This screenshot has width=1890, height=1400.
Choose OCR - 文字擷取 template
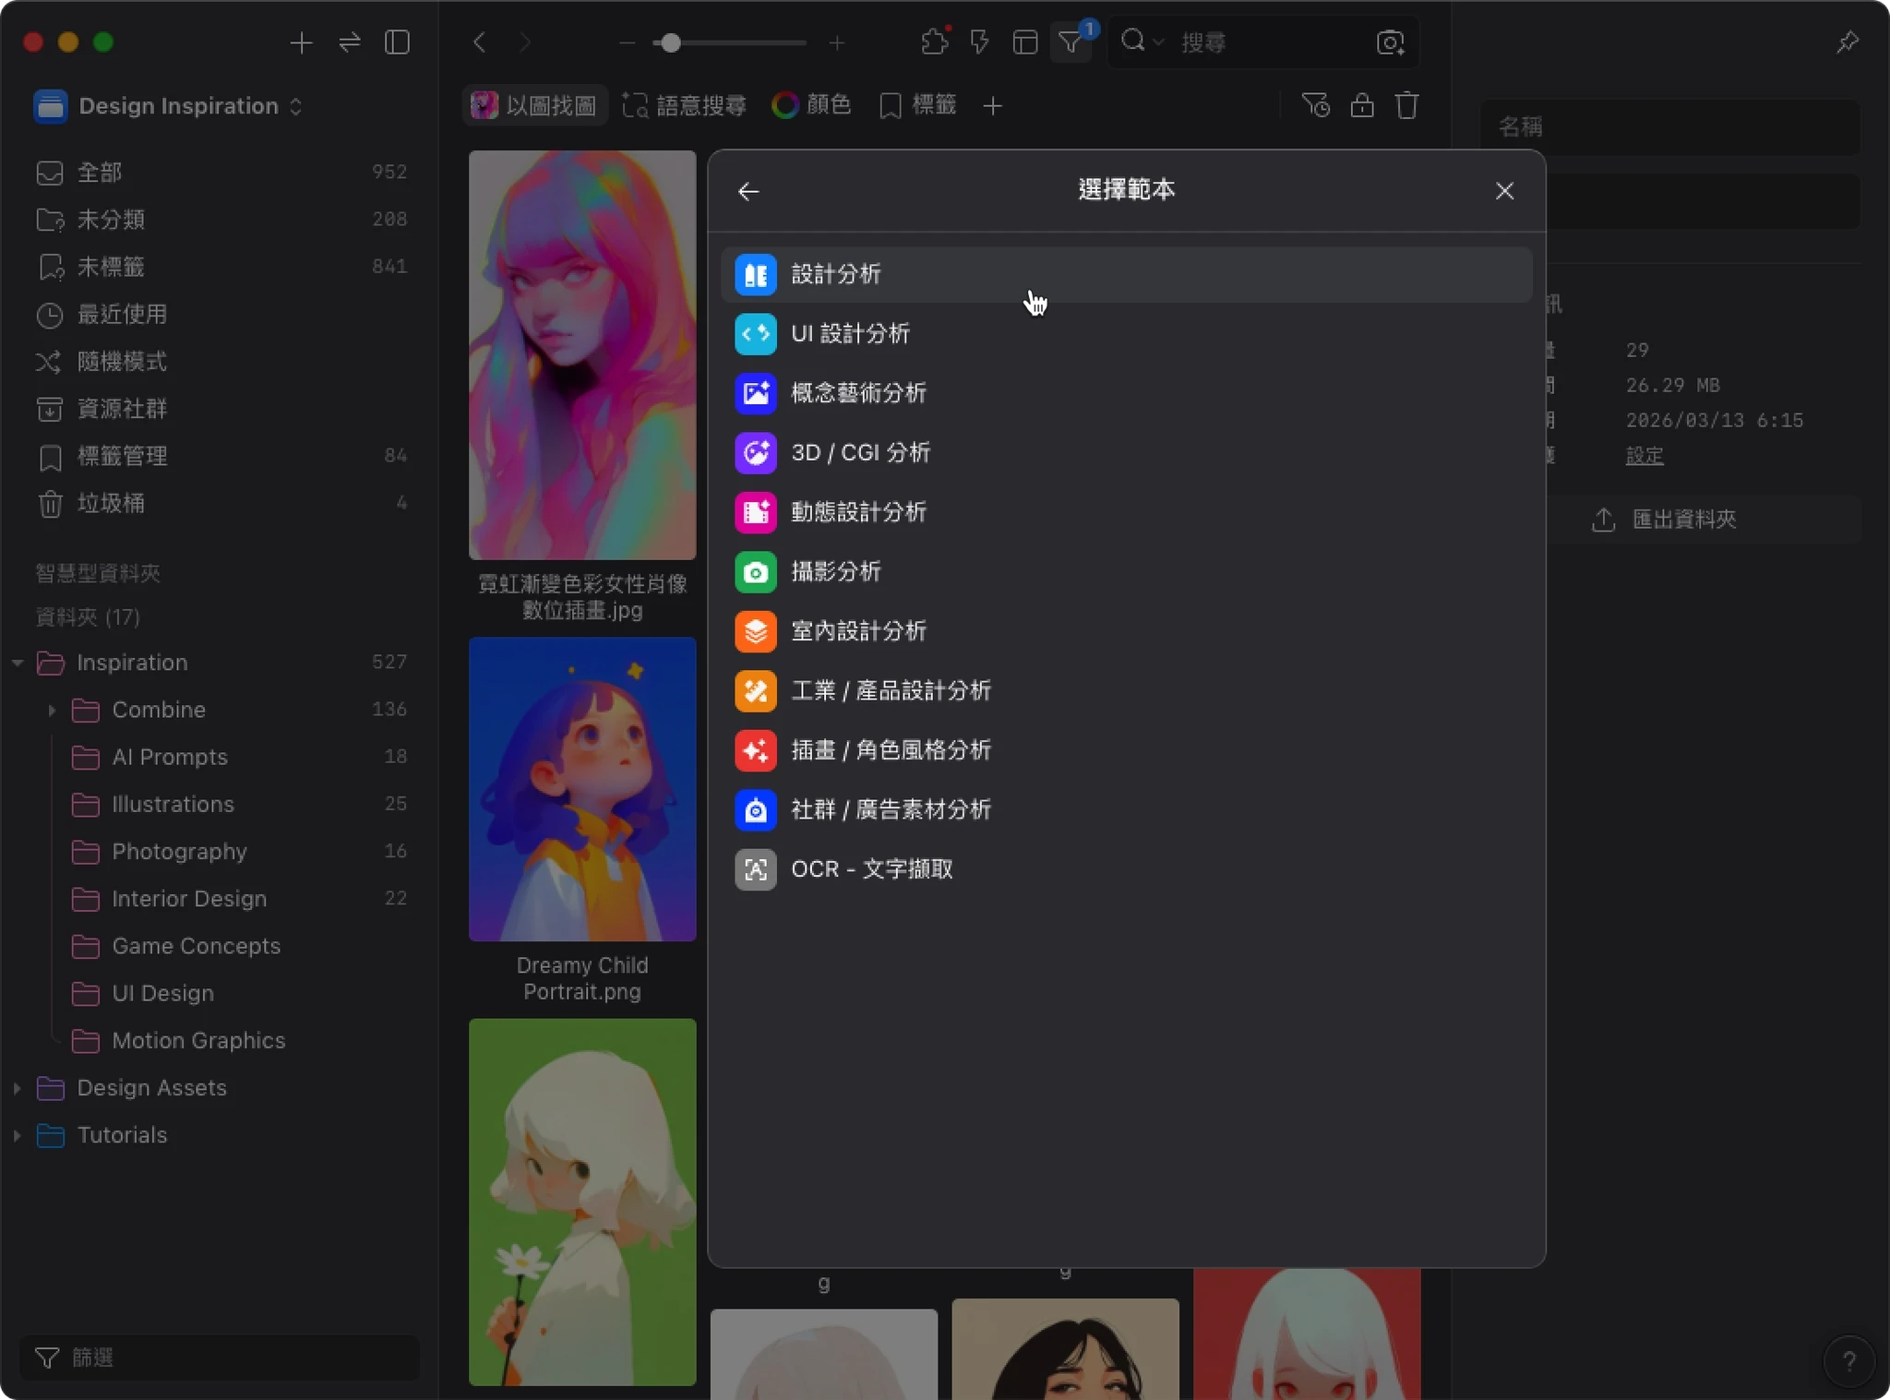(871, 869)
